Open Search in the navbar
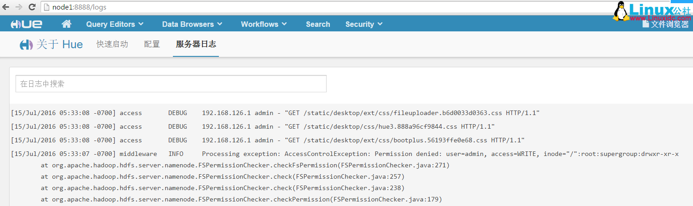 click(318, 24)
